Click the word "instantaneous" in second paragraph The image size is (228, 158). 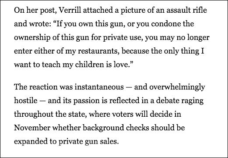pos(99,87)
